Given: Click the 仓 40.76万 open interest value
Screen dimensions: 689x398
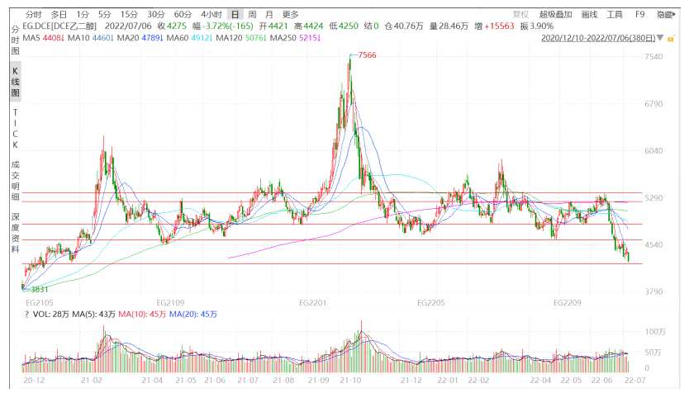Looking at the screenshot, I should pyautogui.click(x=404, y=26).
